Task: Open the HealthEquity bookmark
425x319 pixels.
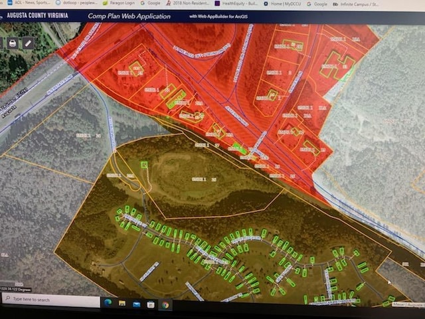Action: point(236,3)
